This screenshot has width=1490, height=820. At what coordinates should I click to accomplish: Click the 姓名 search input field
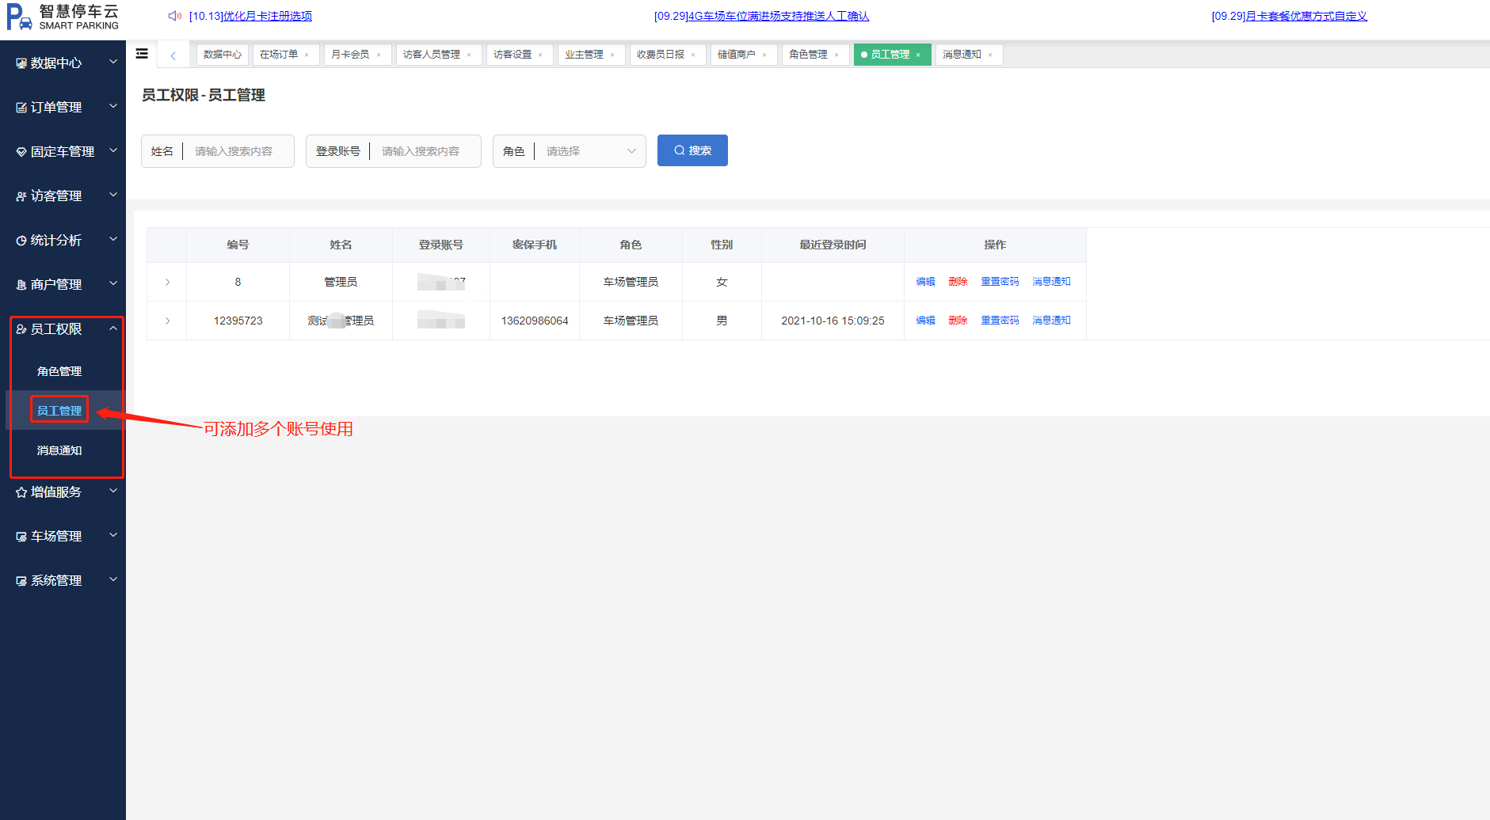(x=238, y=151)
